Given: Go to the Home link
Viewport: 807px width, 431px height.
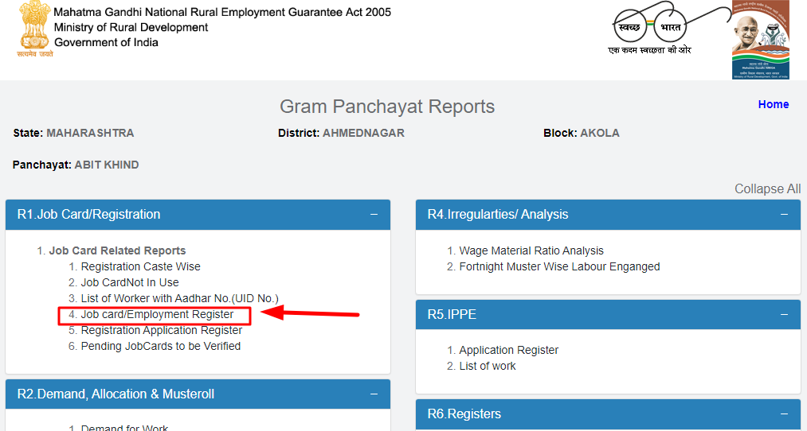Looking at the screenshot, I should pyautogui.click(x=773, y=104).
